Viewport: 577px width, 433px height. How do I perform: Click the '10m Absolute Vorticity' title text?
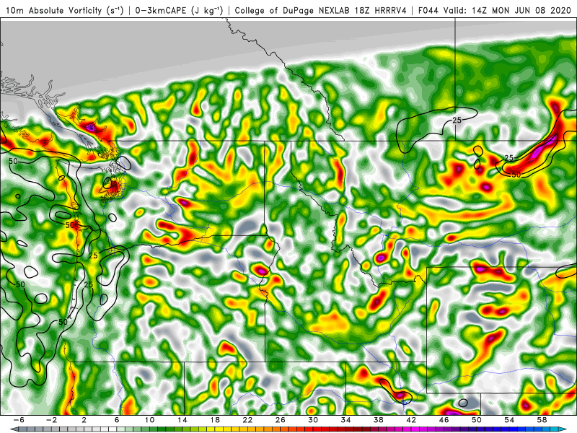53,10
